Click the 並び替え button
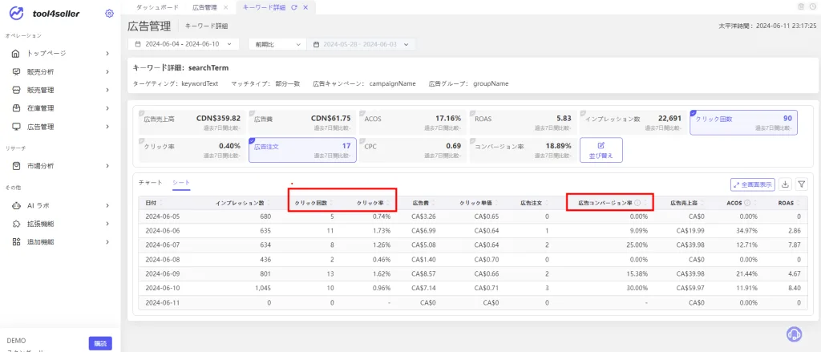This screenshot has height=352, width=821. point(601,150)
